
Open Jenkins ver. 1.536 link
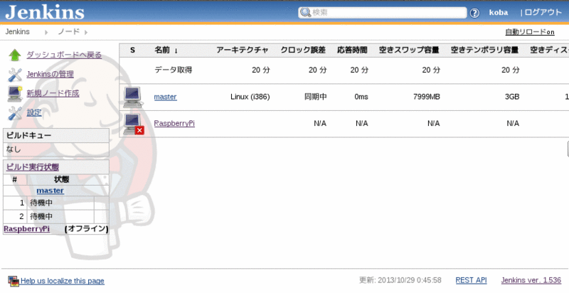531,280
